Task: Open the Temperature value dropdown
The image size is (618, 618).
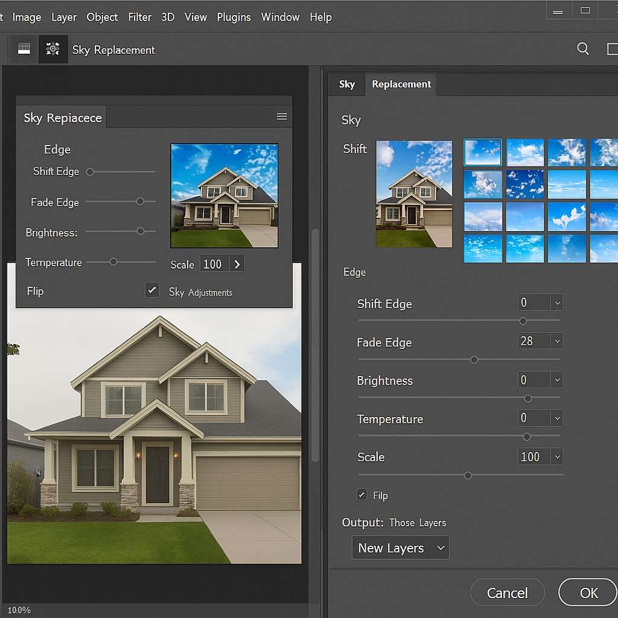Action: 556,418
